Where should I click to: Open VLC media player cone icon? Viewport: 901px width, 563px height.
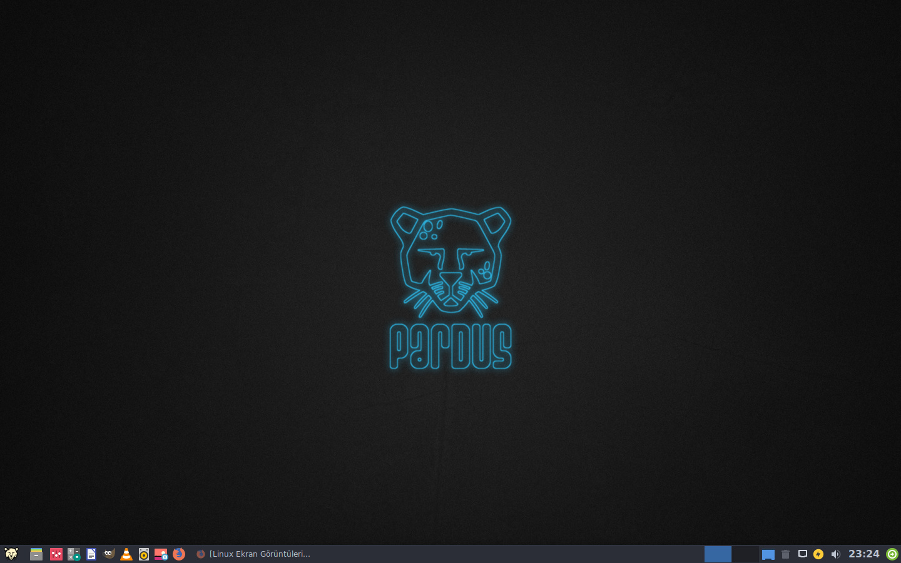[x=126, y=554]
